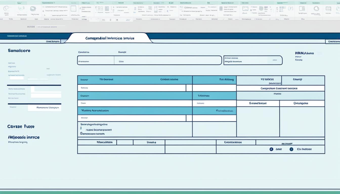
Task: Click the round circle icon at right of ribbon
Action: pos(316,9)
